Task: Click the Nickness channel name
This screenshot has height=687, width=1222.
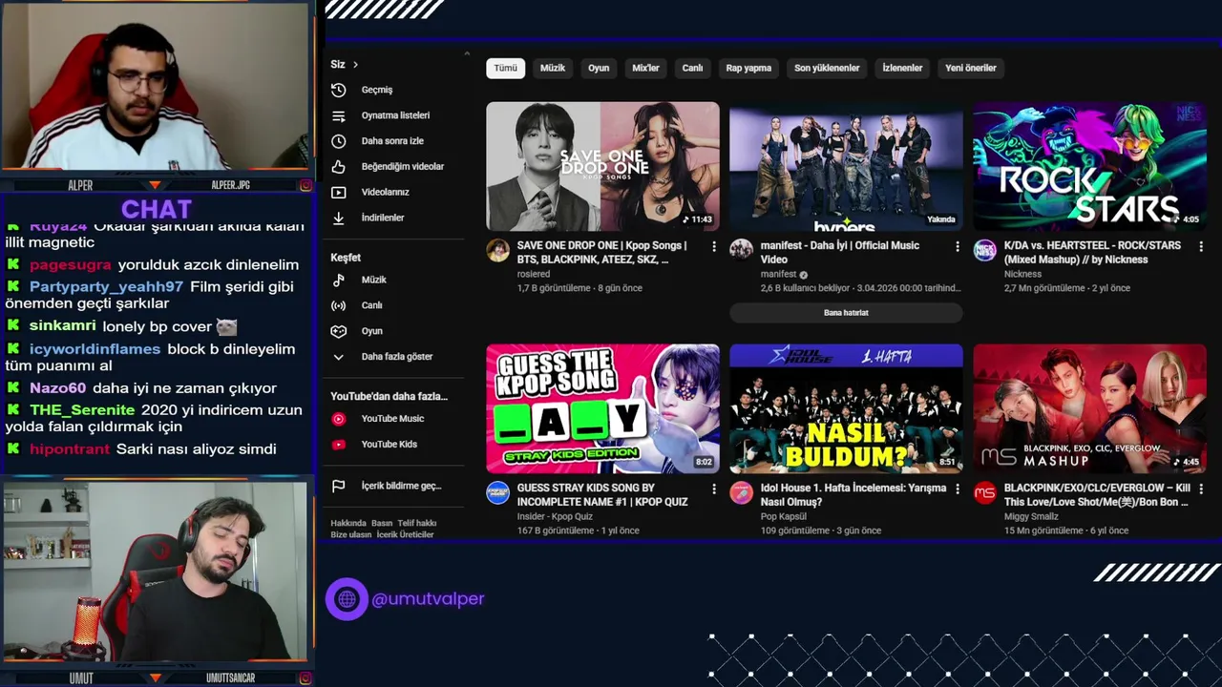Action: point(1022,274)
